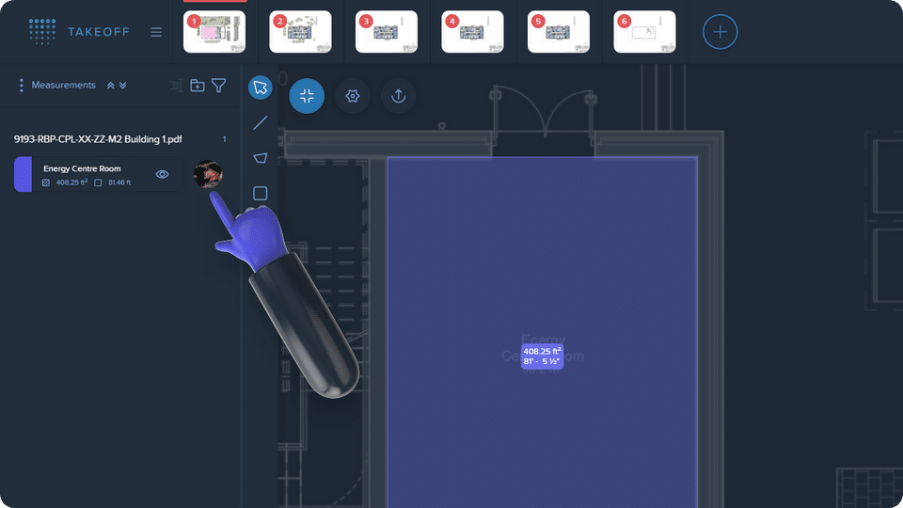
Task: Open Measurements panel options dots
Action: tap(22, 86)
